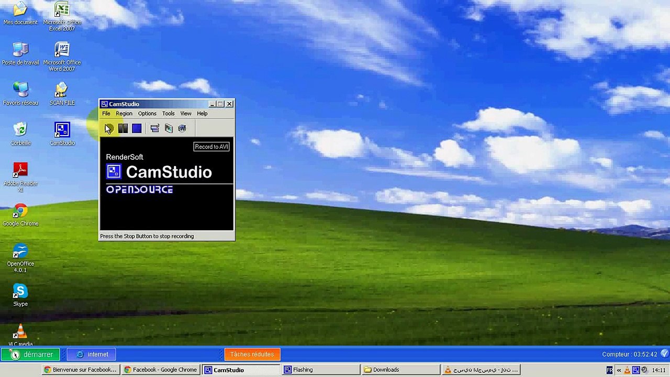Click the round checkmark icon beside Compteur
670x377 pixels.
coord(664,354)
